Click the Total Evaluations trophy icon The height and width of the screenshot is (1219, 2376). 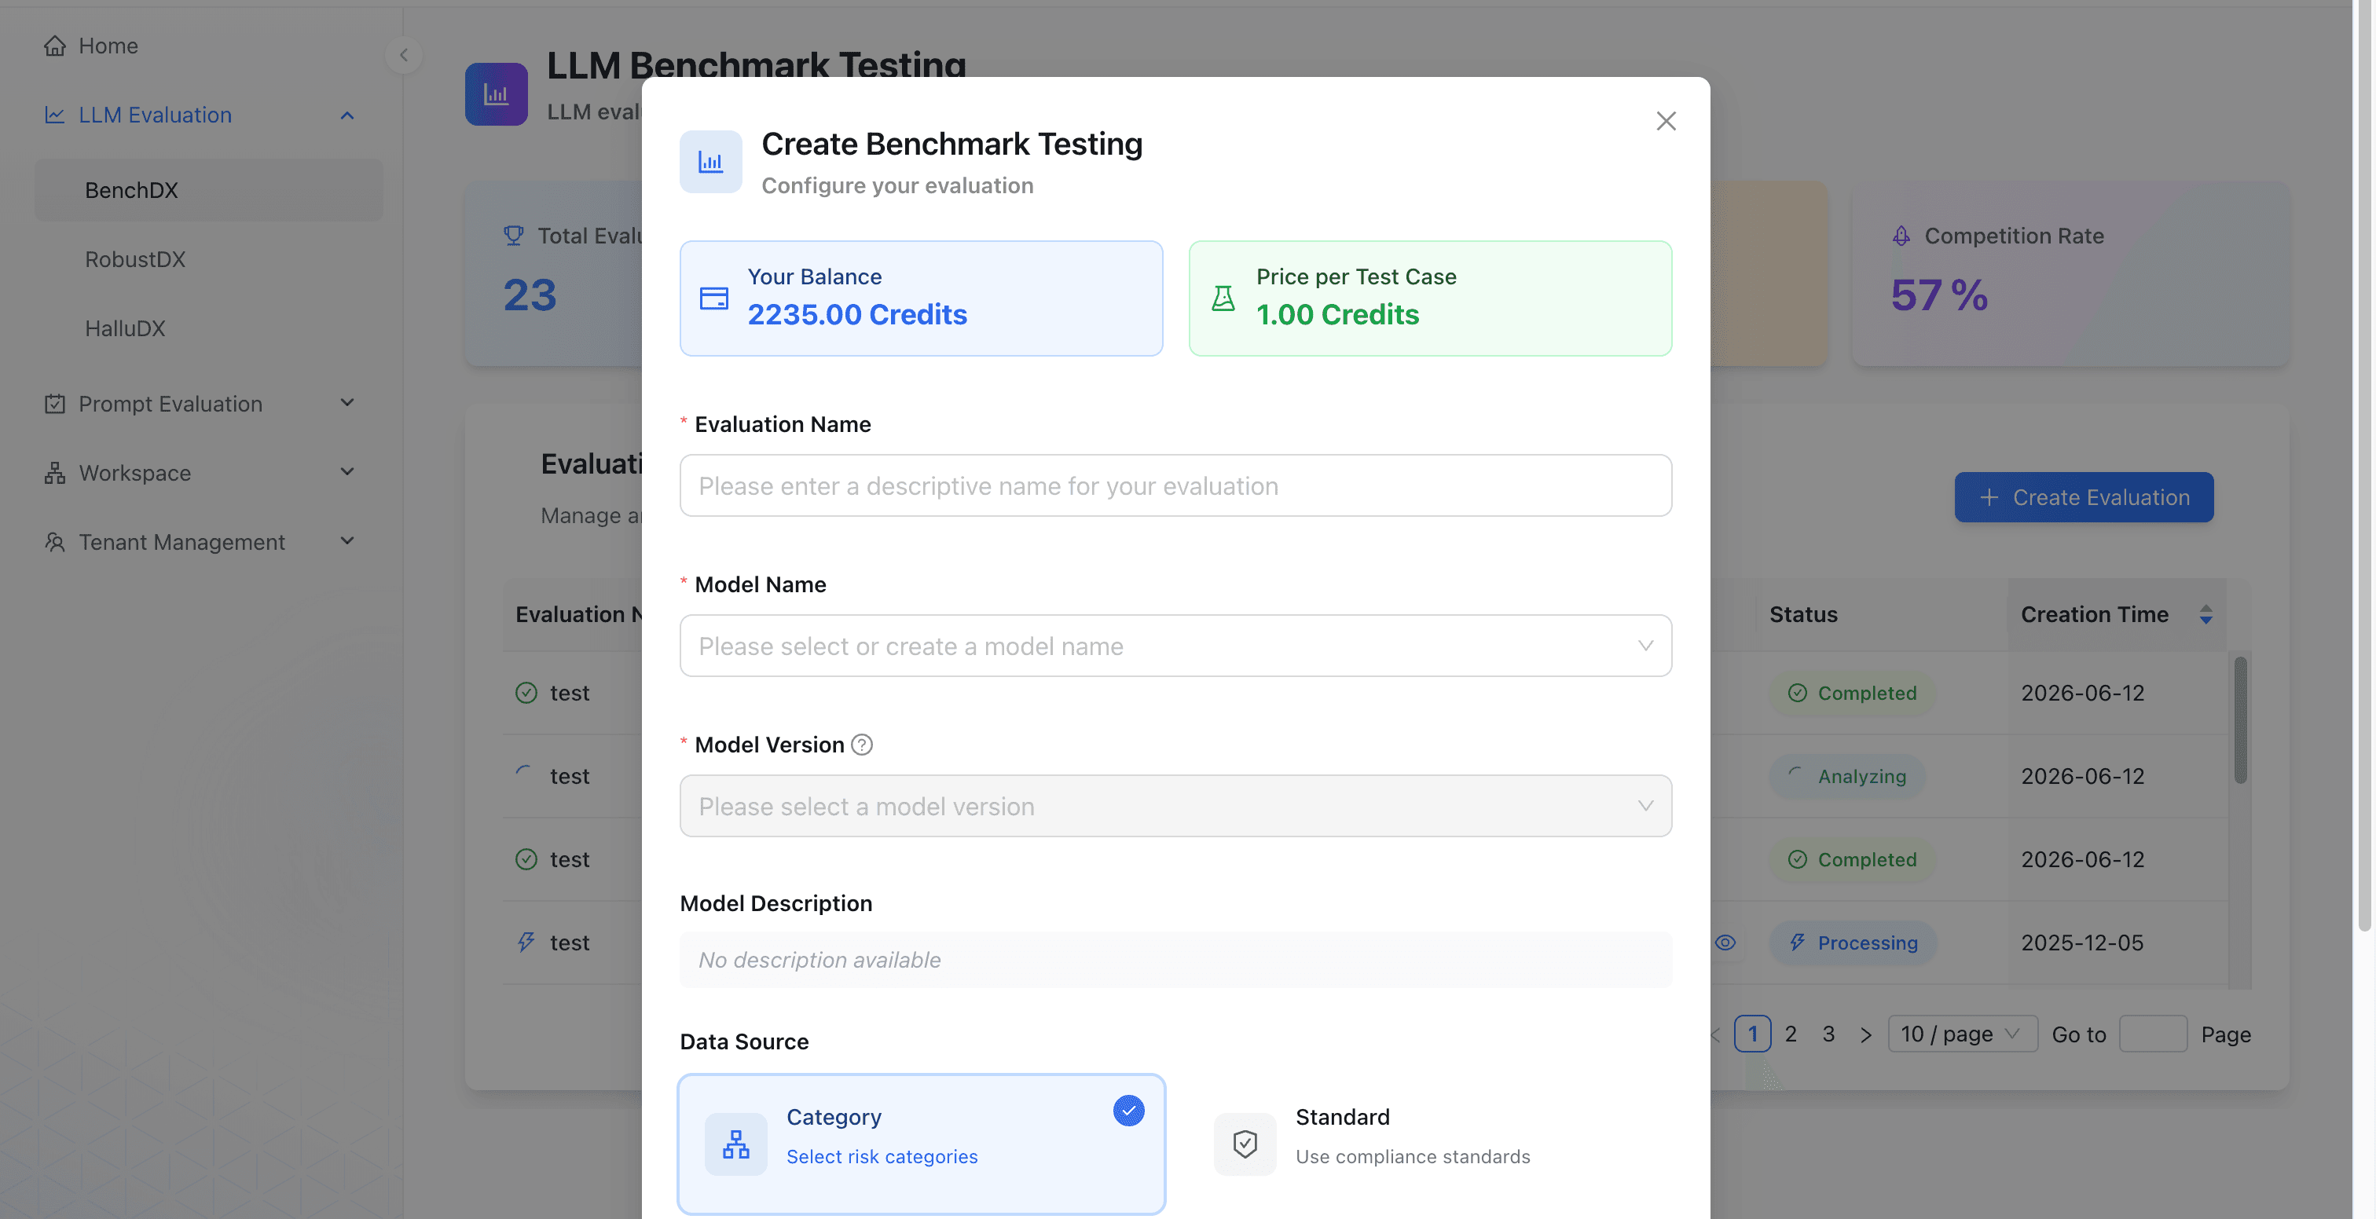click(514, 235)
